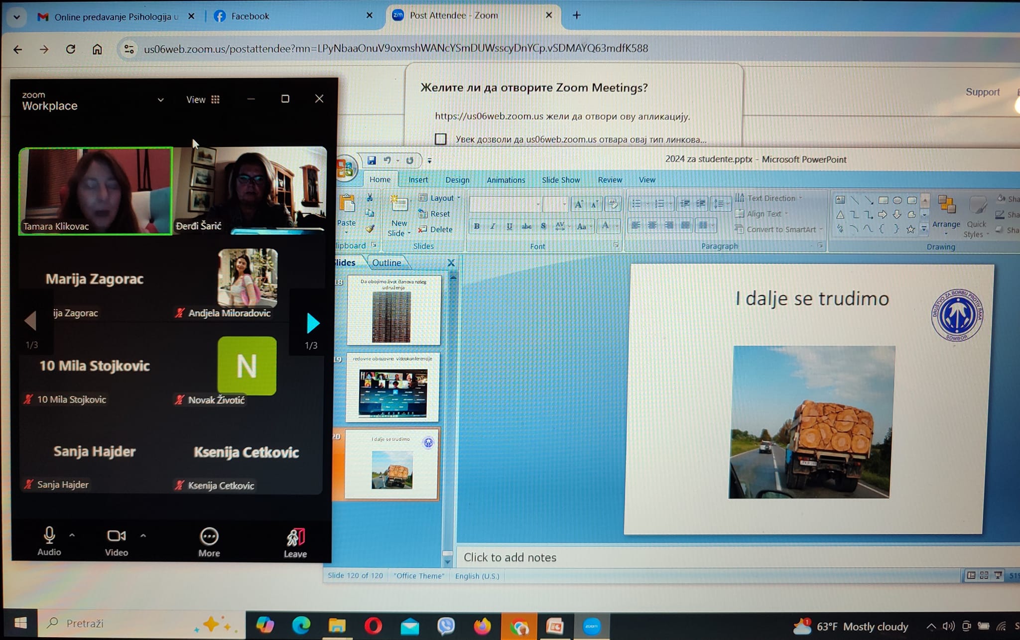This screenshot has height=640, width=1020.
Task: Click the Leave meeting icon
Action: coord(295,537)
